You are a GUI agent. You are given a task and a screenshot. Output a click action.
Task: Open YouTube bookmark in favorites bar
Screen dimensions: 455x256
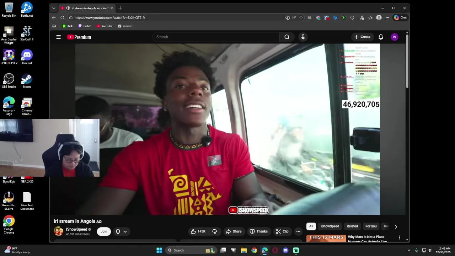[x=105, y=26]
